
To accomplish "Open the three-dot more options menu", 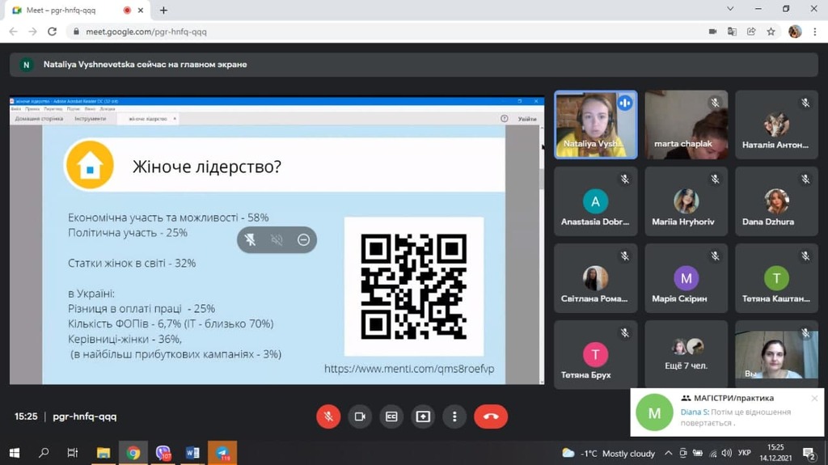I will pyautogui.click(x=454, y=416).
